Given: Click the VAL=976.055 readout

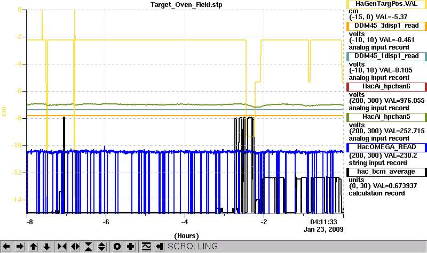Looking at the screenshot, I should [x=404, y=101].
